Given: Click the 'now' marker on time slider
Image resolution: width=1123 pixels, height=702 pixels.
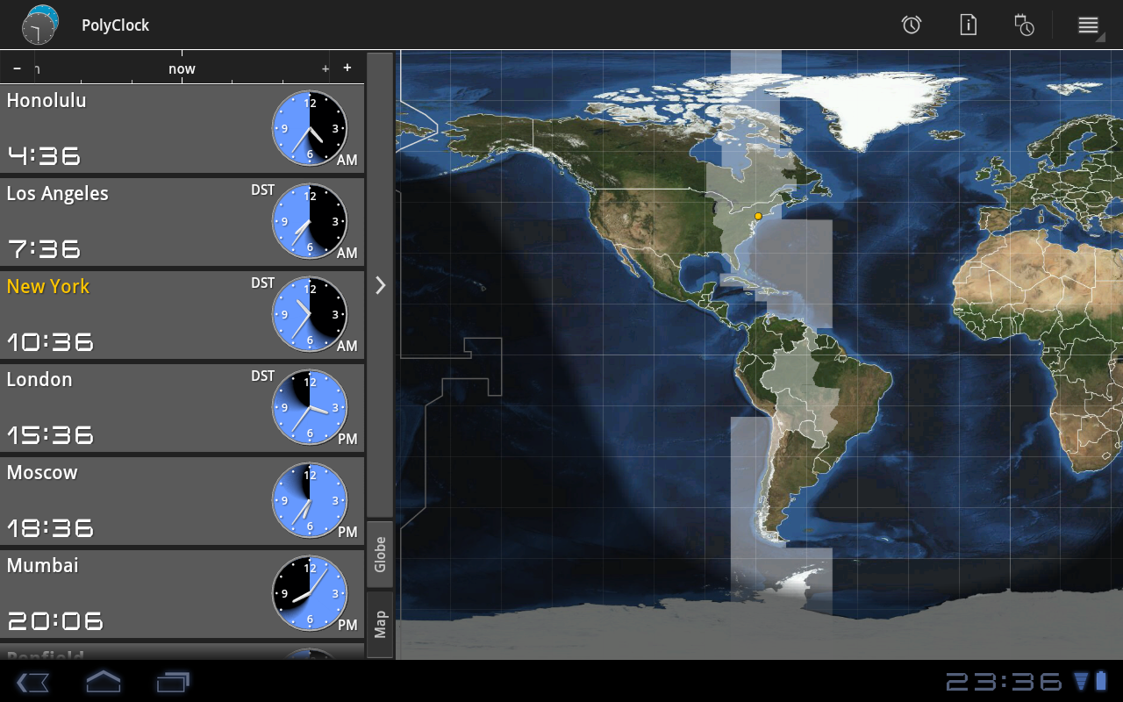Looking at the screenshot, I should tap(182, 69).
